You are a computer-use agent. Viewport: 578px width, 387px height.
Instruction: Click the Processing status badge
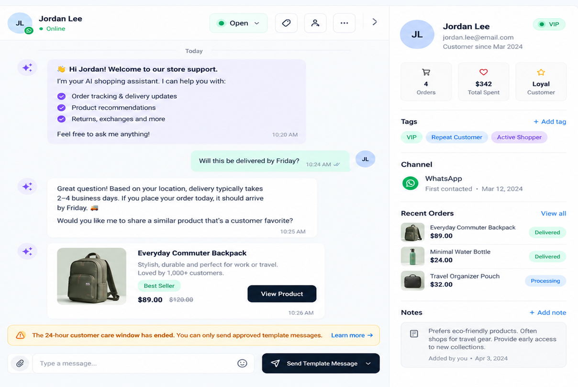point(545,281)
